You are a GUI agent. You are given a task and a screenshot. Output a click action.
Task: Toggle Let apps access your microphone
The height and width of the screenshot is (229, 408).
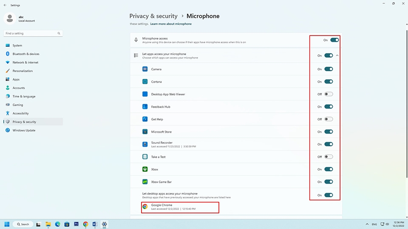(x=329, y=55)
